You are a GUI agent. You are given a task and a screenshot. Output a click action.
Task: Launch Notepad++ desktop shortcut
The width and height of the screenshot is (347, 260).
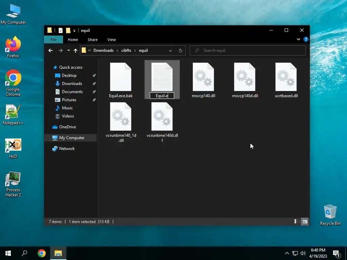click(x=13, y=114)
